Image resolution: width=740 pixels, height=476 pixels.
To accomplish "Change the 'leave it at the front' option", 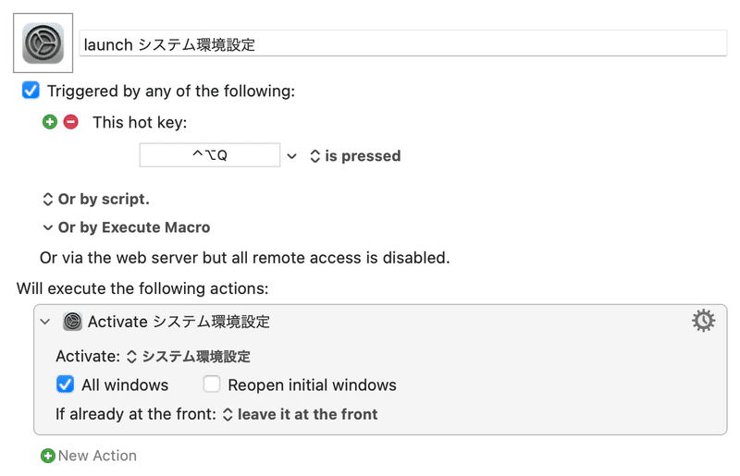I will [x=300, y=414].
